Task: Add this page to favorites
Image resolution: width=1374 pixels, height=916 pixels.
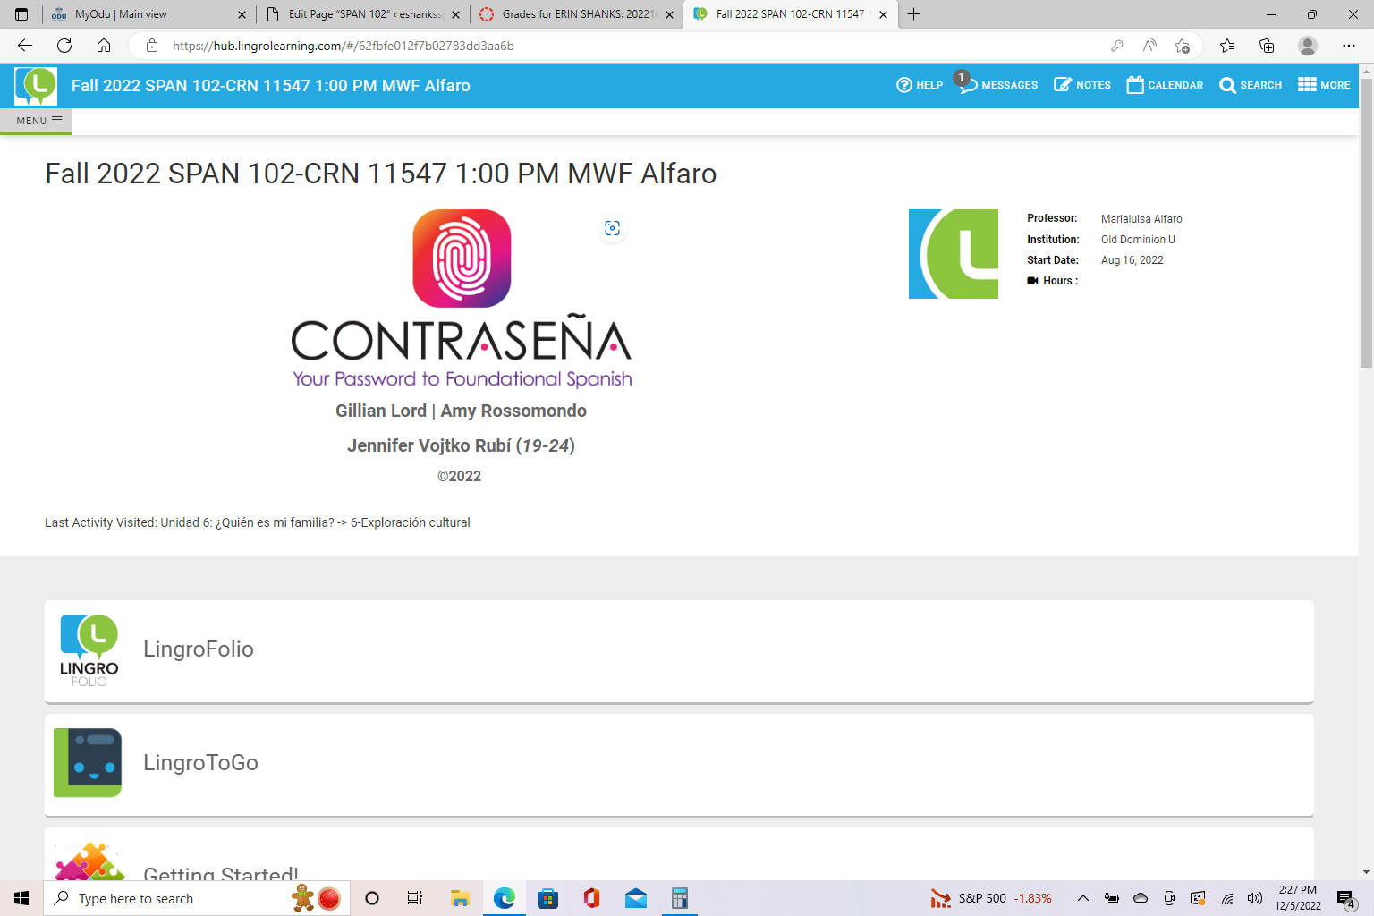Action: coord(1182,46)
